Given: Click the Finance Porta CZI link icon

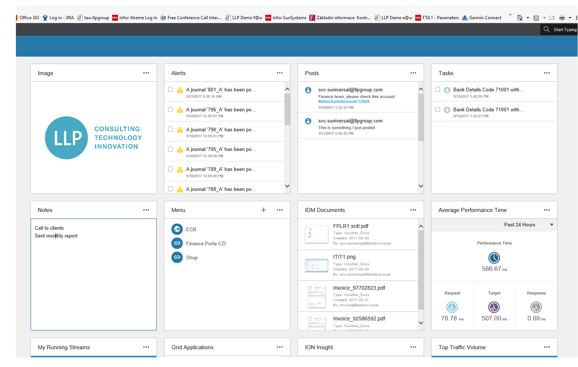Looking at the screenshot, I should click(177, 243).
